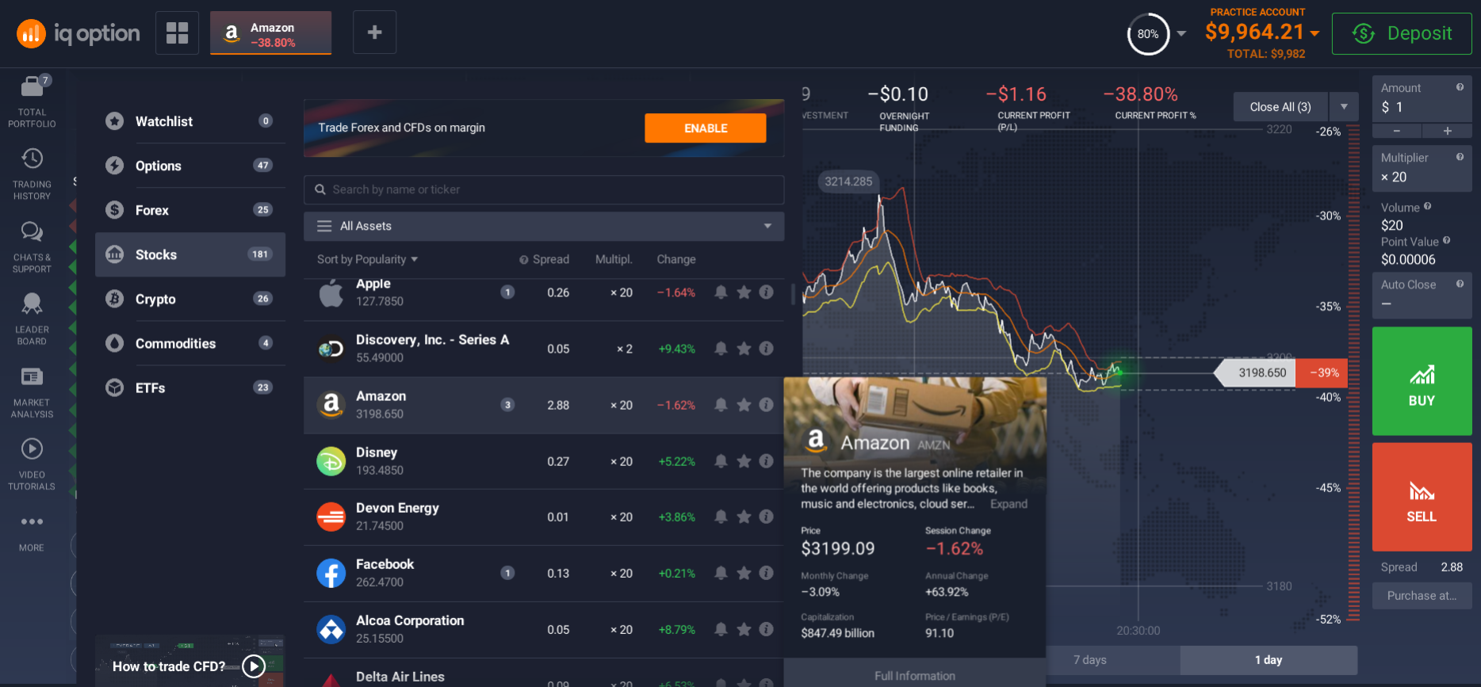The width and height of the screenshot is (1481, 687).
Task: Add a new asset tab with plus
Action: [x=375, y=32]
